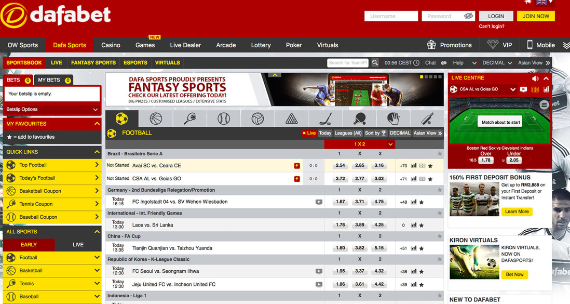Image resolution: width=570 pixels, height=304 pixels.
Task: Click the search magnifier icon
Action: [x=375, y=63]
